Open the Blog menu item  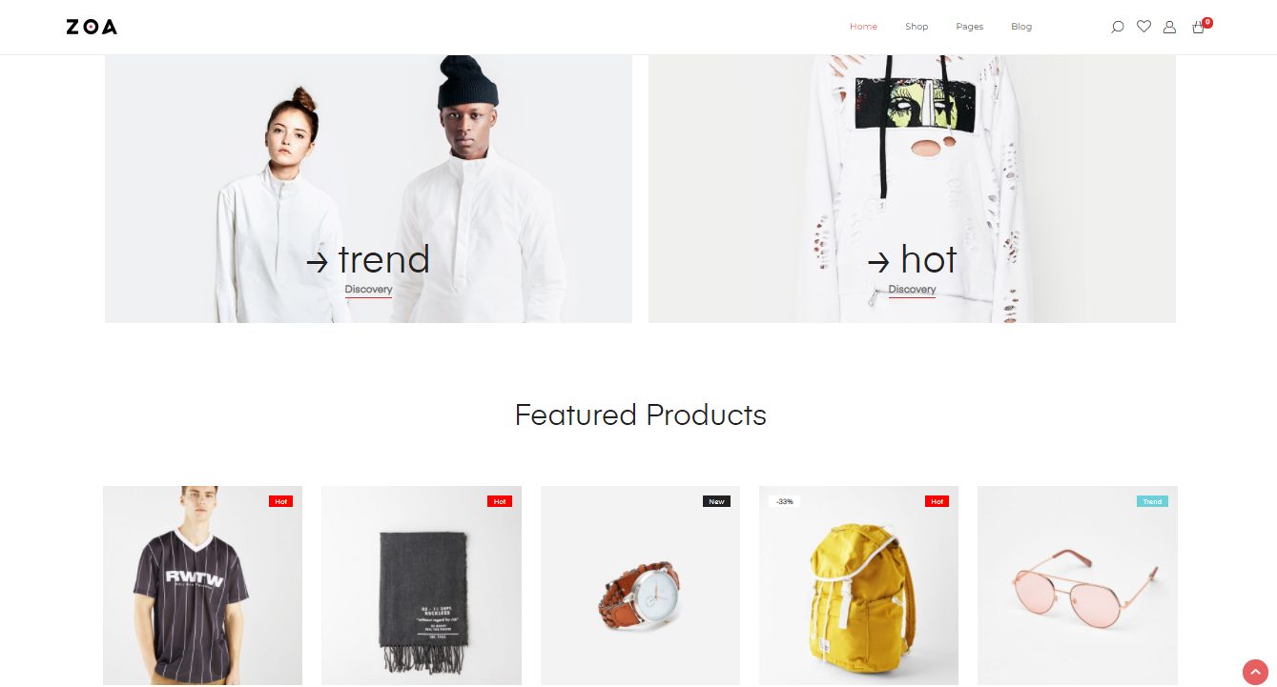(x=1021, y=27)
